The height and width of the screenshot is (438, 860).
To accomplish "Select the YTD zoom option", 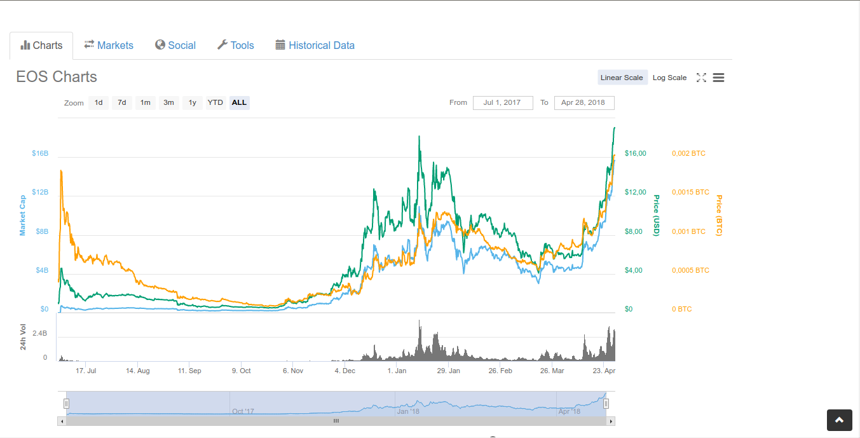I will pos(215,102).
